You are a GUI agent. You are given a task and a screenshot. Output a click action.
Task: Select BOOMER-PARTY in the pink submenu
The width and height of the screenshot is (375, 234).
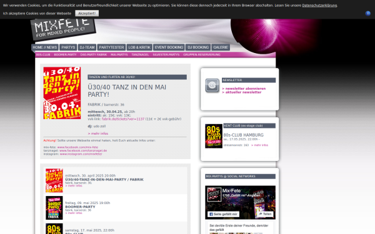65,55
